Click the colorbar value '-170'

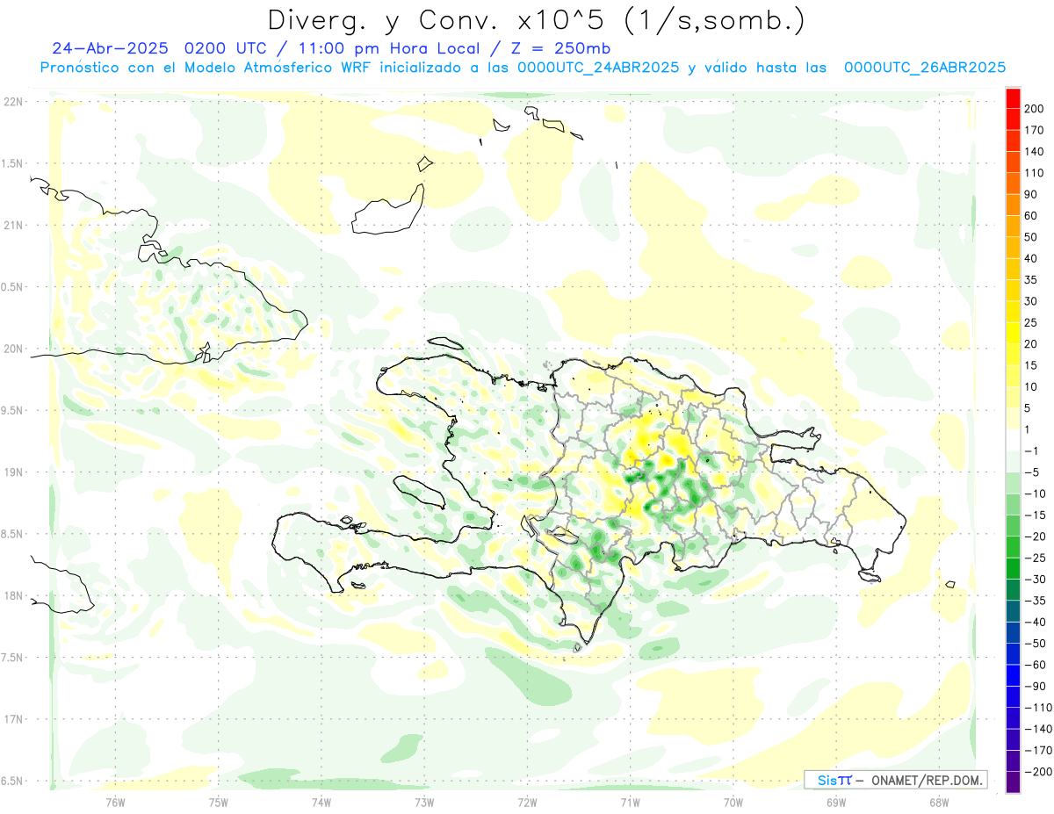point(1037,750)
